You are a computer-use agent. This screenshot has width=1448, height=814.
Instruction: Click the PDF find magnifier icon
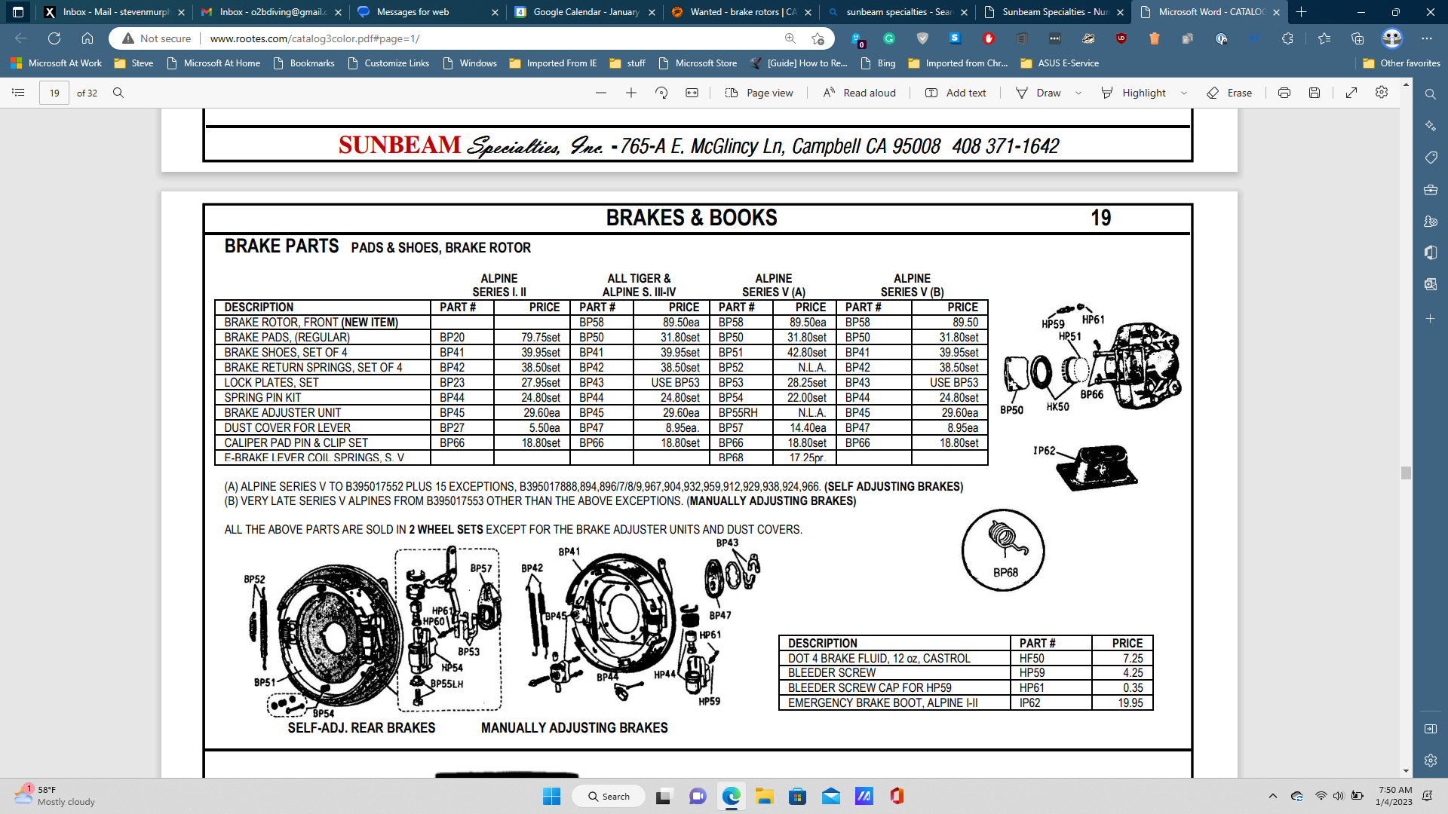click(x=118, y=93)
